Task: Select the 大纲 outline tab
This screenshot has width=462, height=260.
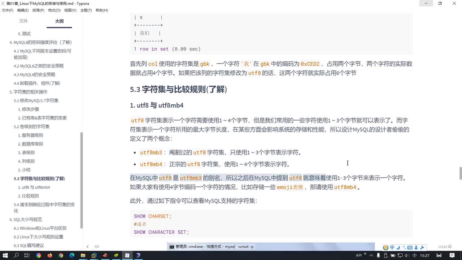Action: 59,21
